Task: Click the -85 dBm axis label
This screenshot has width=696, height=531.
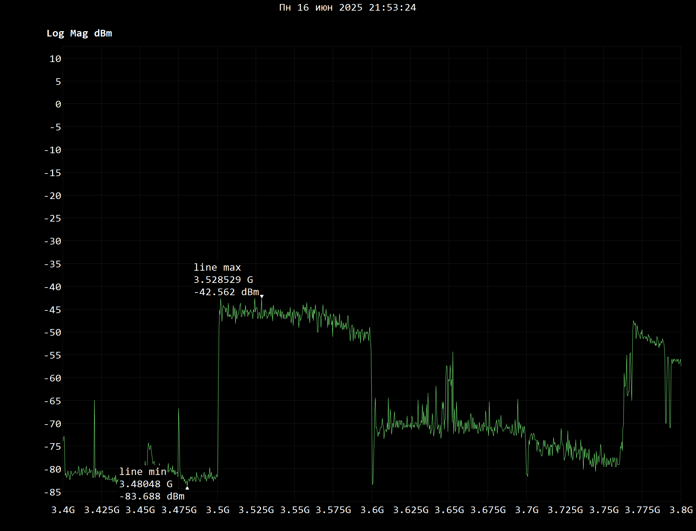Action: click(x=53, y=492)
